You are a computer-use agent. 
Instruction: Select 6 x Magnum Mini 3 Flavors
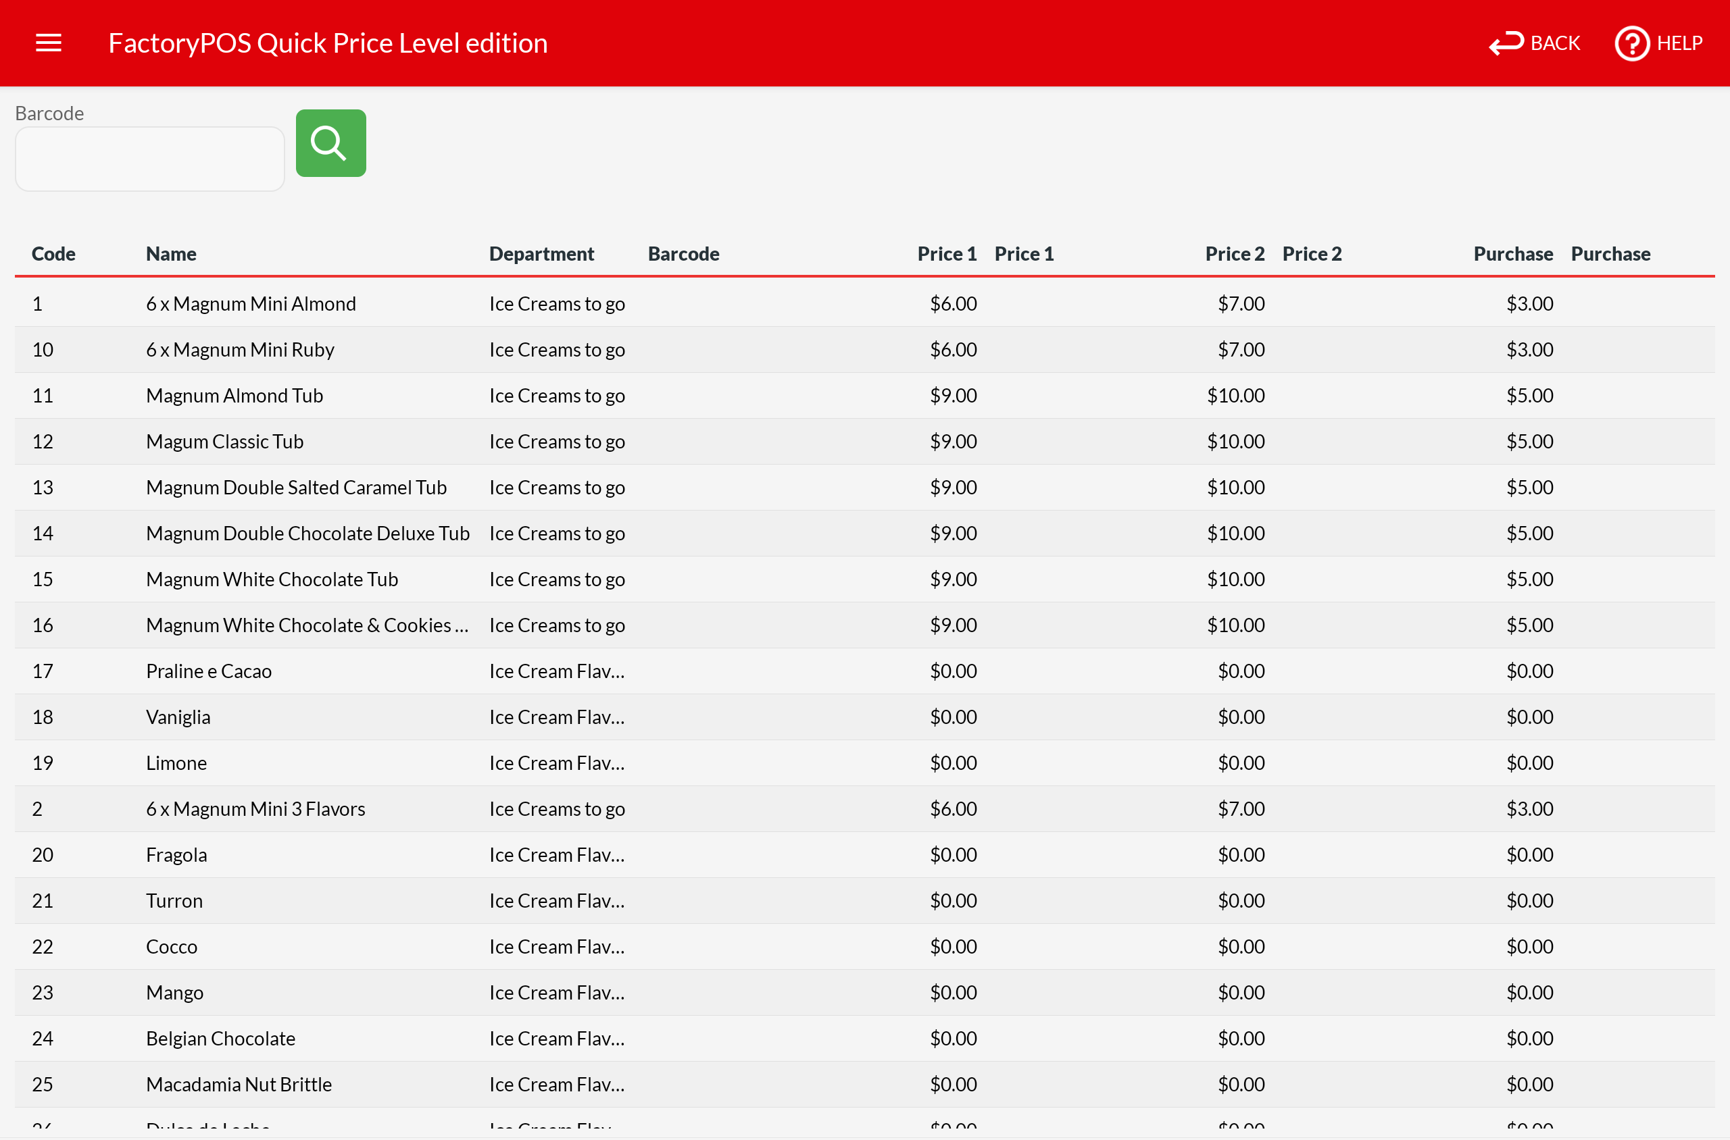pyautogui.click(x=255, y=808)
